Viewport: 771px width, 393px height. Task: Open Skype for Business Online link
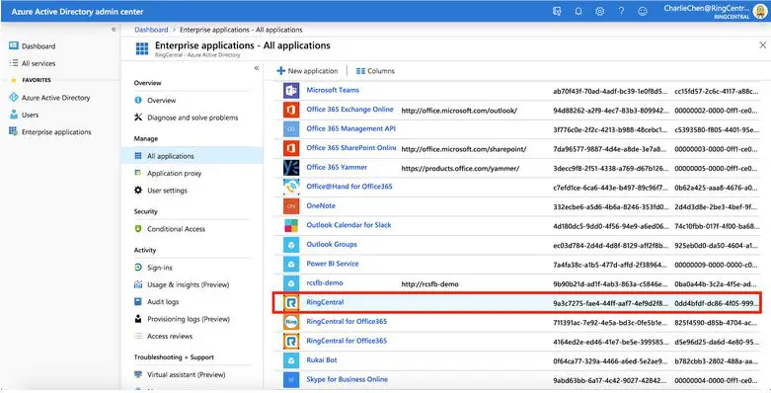point(347,379)
